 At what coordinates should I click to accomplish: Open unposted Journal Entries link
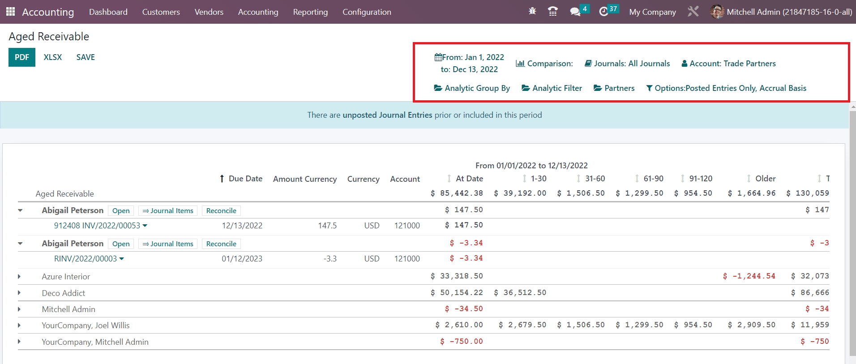coord(387,115)
